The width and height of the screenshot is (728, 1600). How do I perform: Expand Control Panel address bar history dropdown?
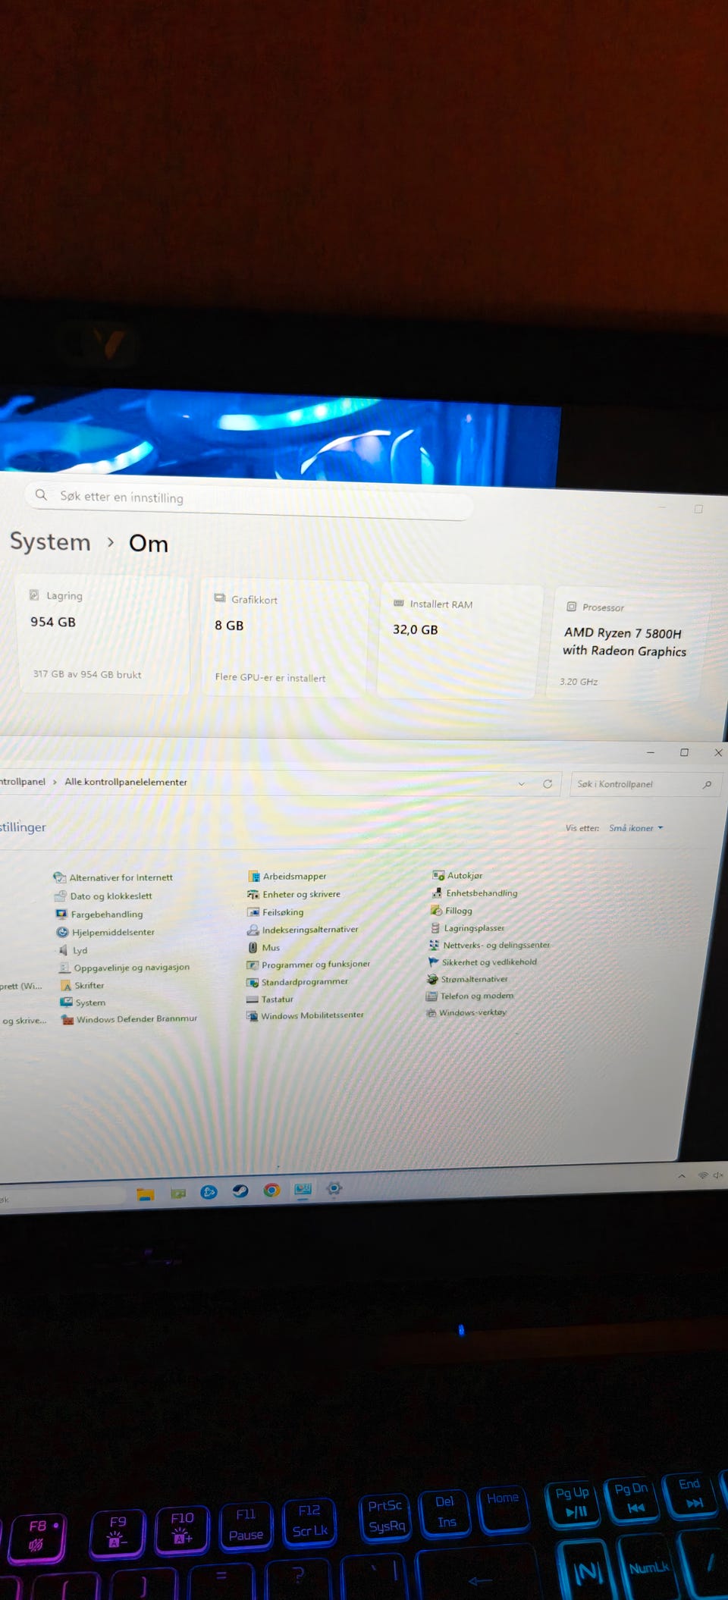tap(522, 784)
